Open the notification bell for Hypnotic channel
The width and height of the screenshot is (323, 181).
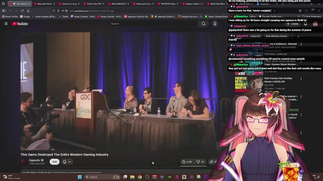click(x=65, y=162)
